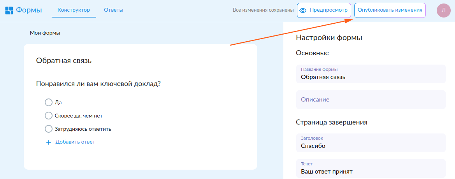
Task: Select Скорее да, чем нет radio
Action: [x=49, y=116]
